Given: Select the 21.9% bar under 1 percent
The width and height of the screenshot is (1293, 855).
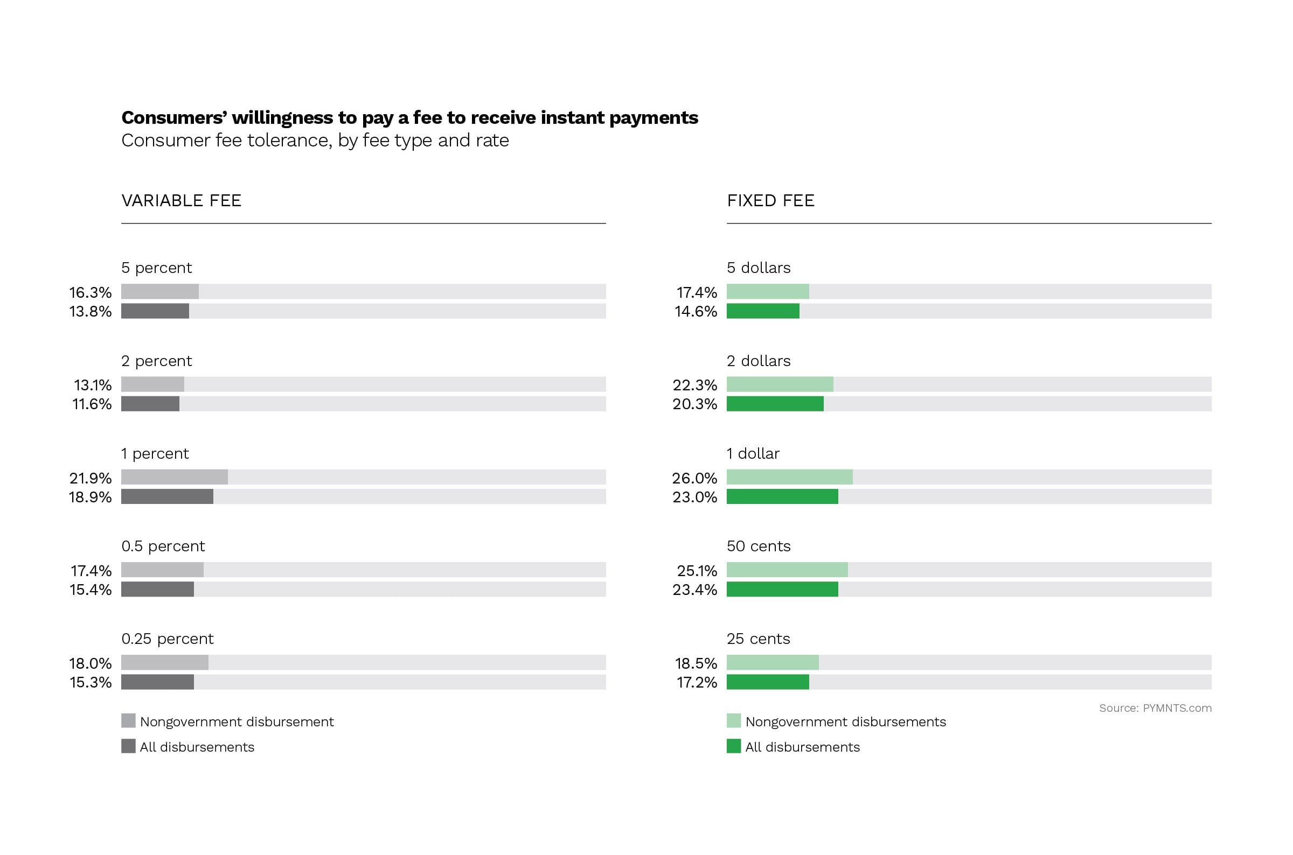Looking at the screenshot, I should (x=174, y=477).
